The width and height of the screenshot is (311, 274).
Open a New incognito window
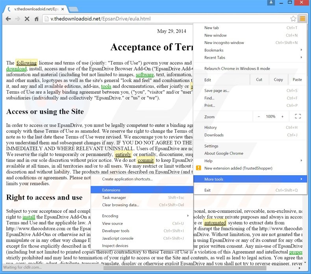(250, 43)
